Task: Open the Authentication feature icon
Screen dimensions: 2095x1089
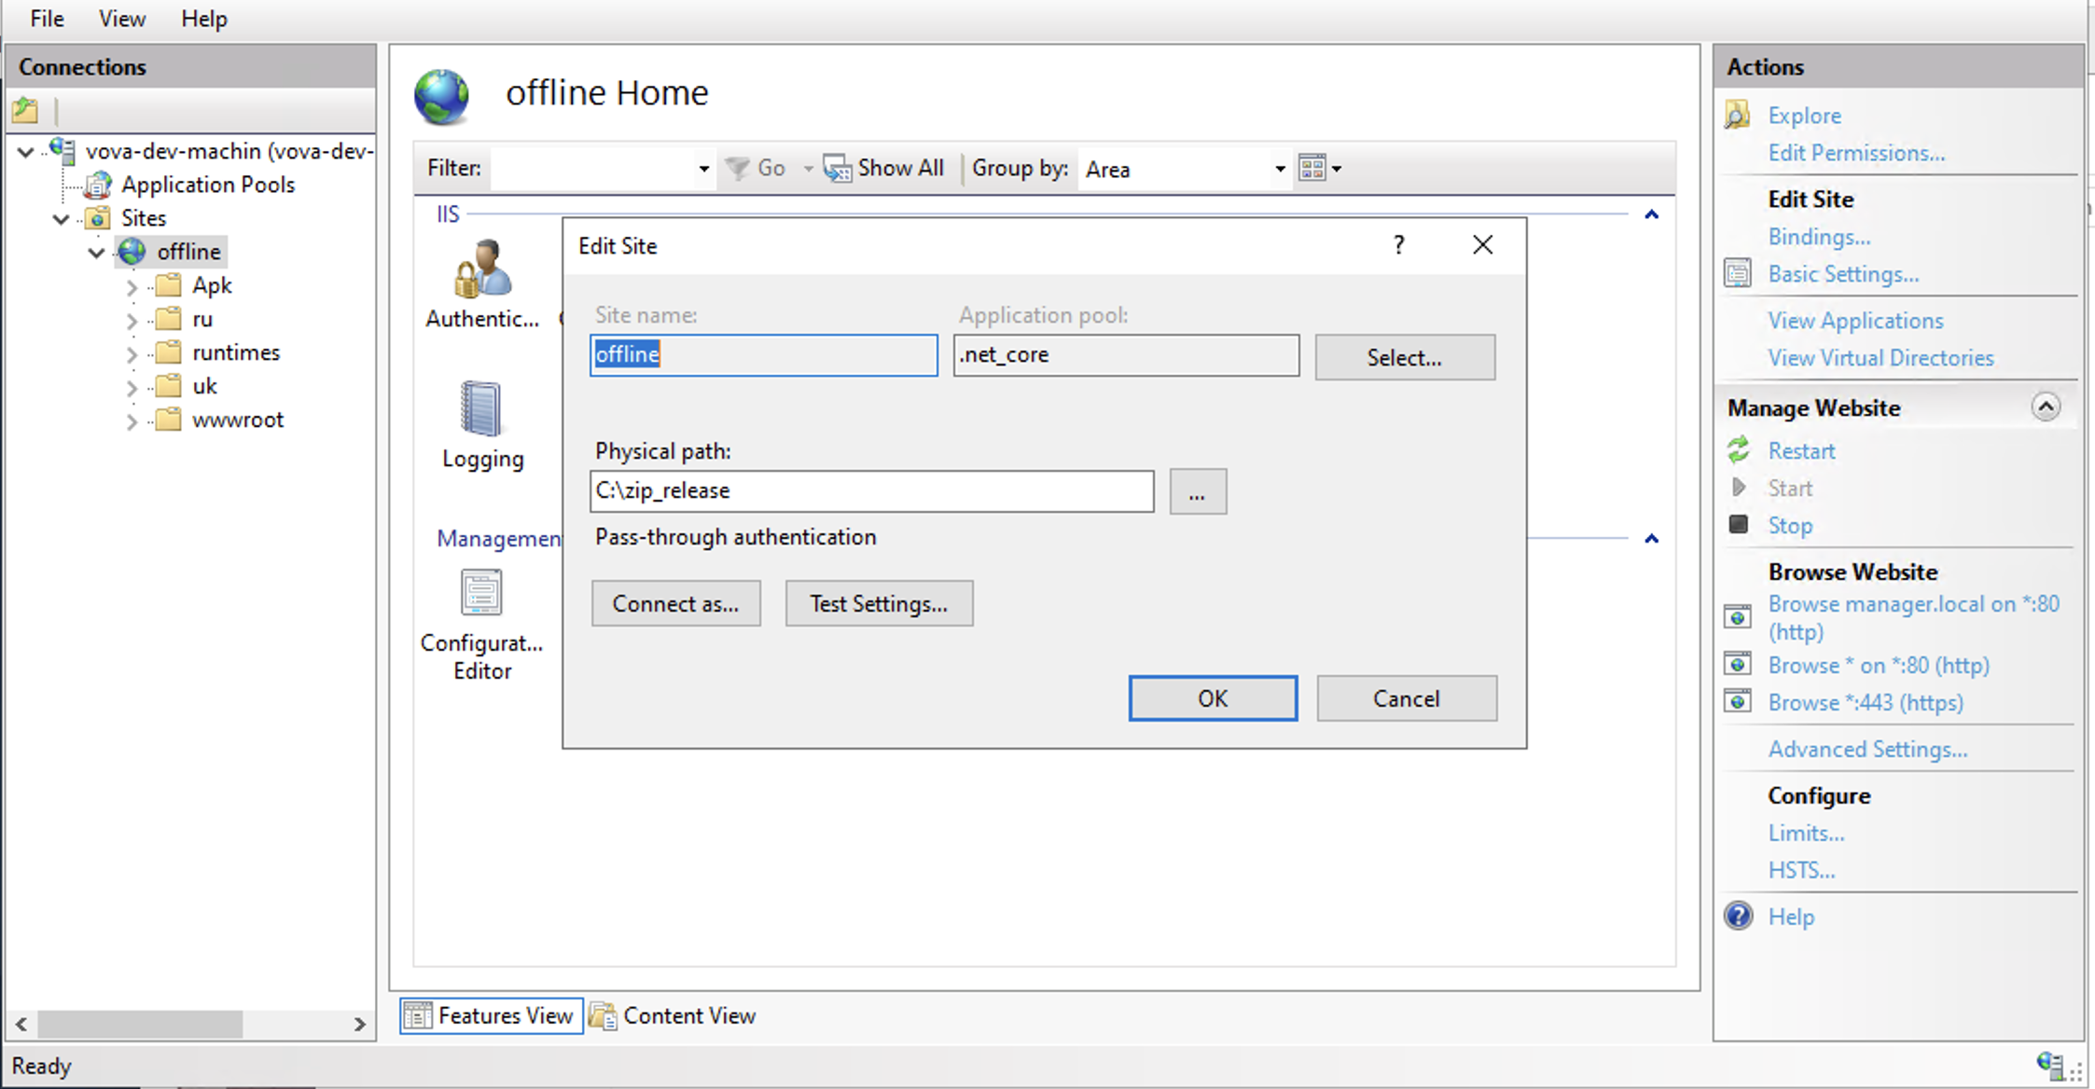Action: click(x=482, y=270)
